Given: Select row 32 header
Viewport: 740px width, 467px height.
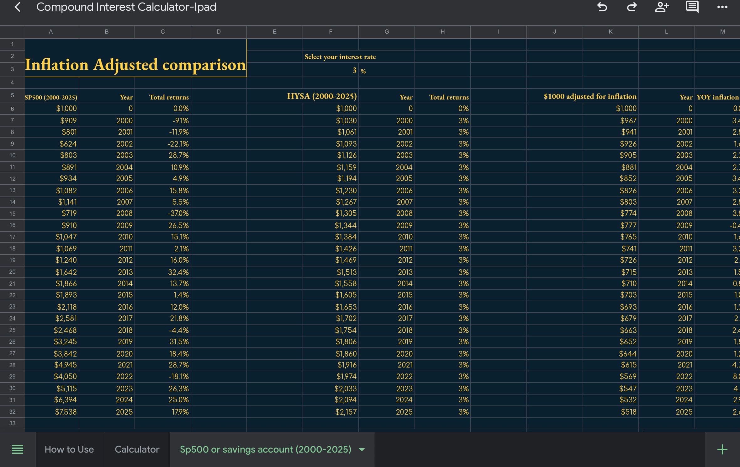Looking at the screenshot, I should pyautogui.click(x=12, y=412).
